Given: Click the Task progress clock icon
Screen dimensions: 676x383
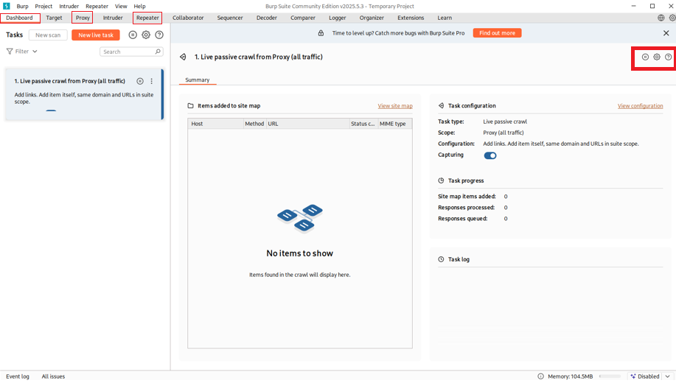Looking at the screenshot, I should tap(441, 180).
